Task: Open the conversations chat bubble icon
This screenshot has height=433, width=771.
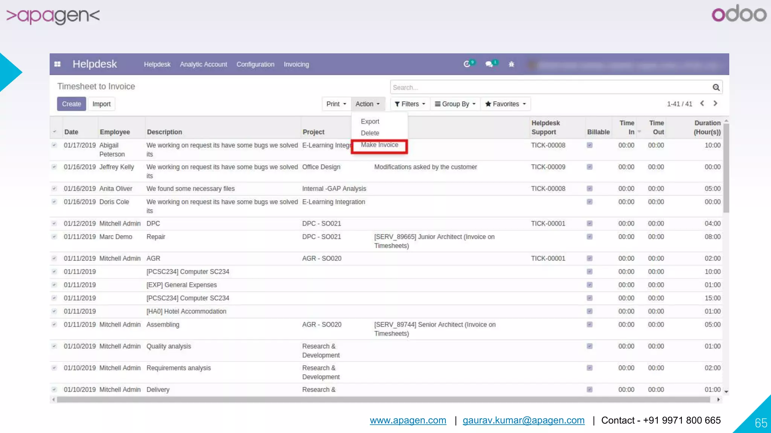Action: (x=489, y=64)
